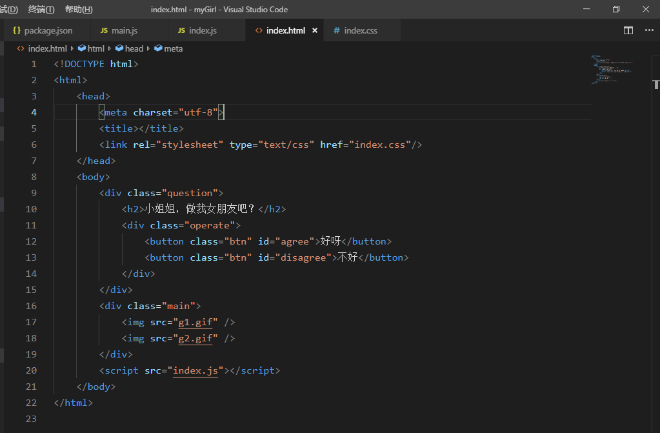Screen dimensions: 660x433
Task: Click line number 12 in gutter
Action: pyautogui.click(x=31, y=241)
